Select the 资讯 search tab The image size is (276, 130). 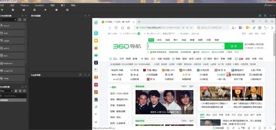(x=159, y=40)
